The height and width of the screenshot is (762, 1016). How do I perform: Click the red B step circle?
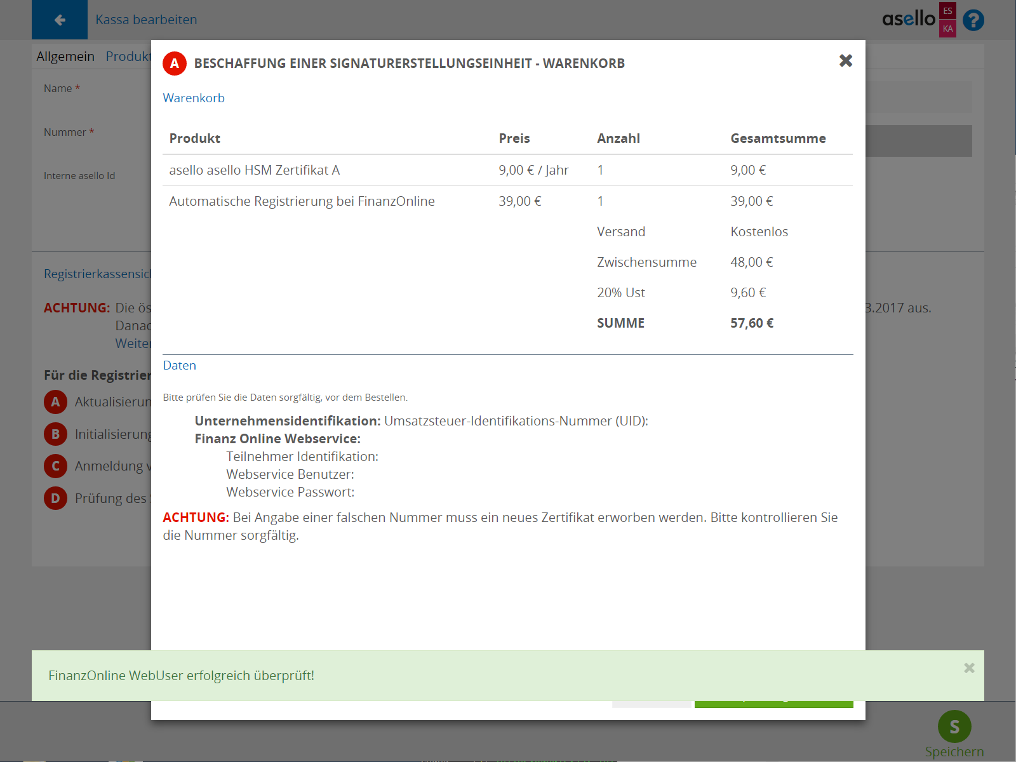[x=55, y=434]
